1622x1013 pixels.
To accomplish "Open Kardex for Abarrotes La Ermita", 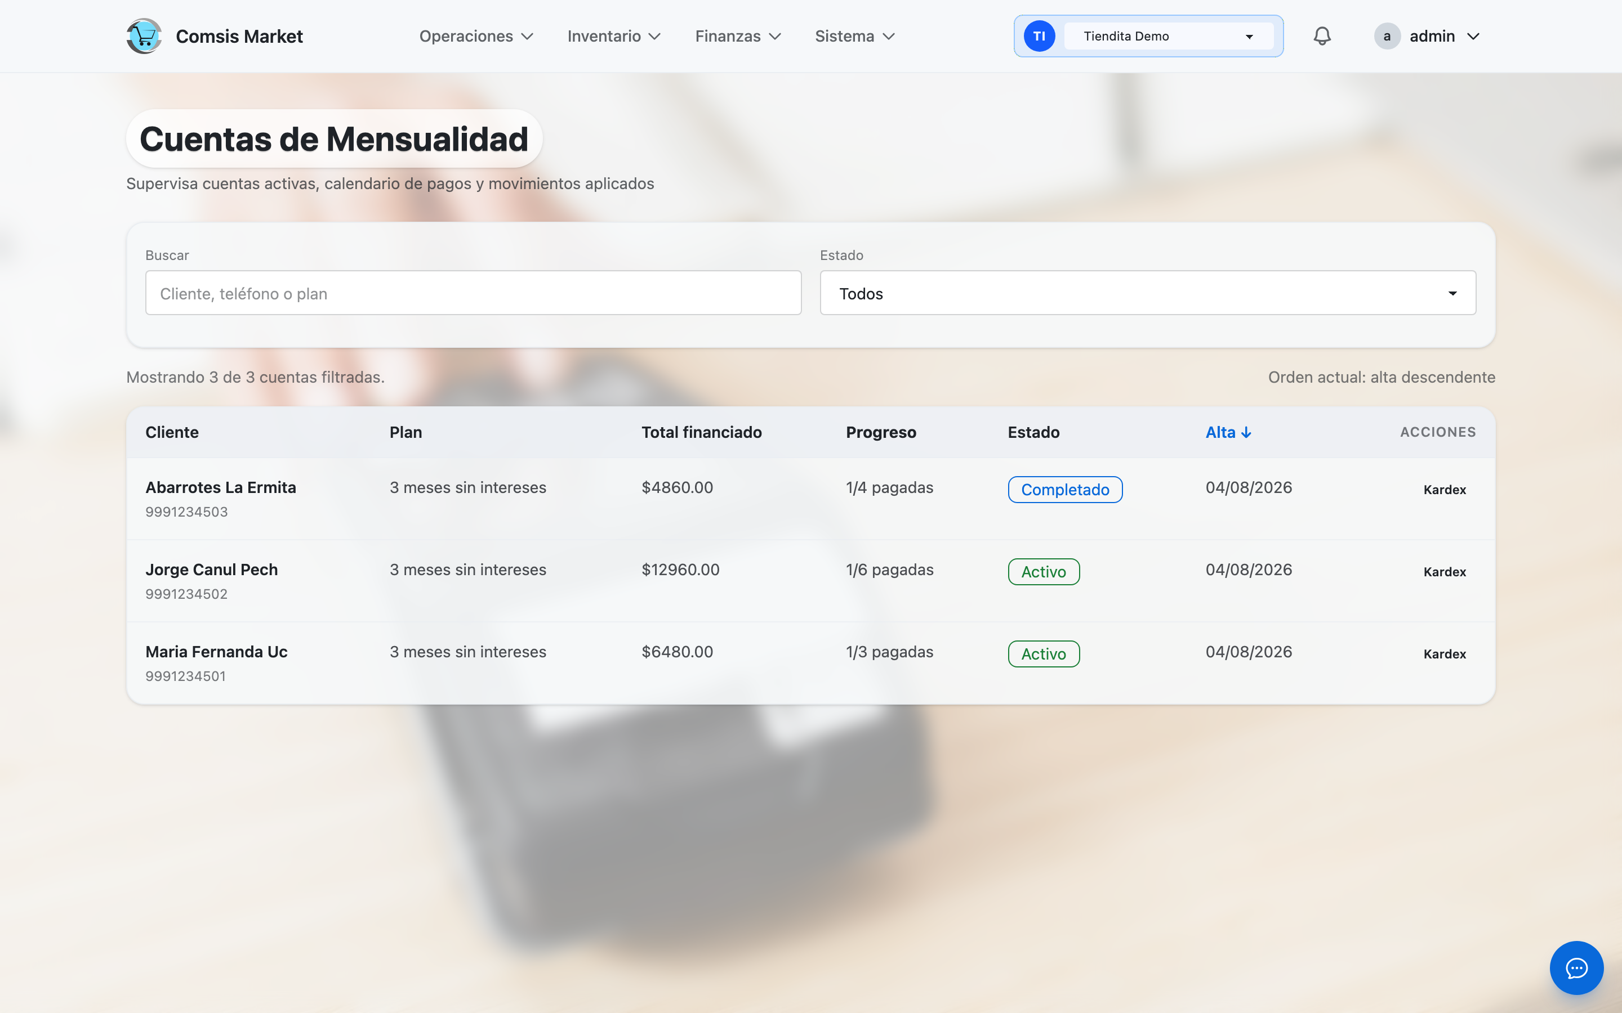I will coord(1445,490).
